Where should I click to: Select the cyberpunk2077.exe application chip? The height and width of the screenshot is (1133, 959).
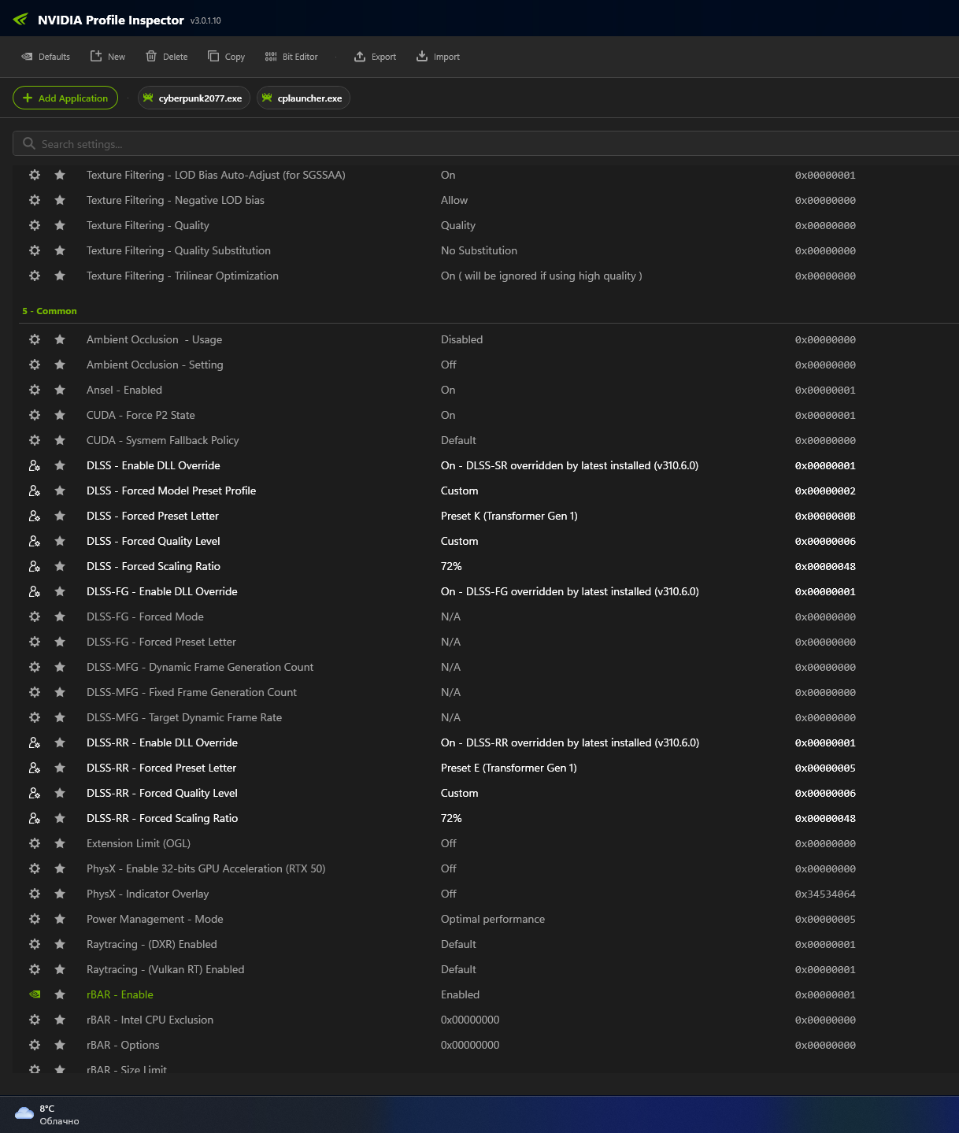point(194,98)
